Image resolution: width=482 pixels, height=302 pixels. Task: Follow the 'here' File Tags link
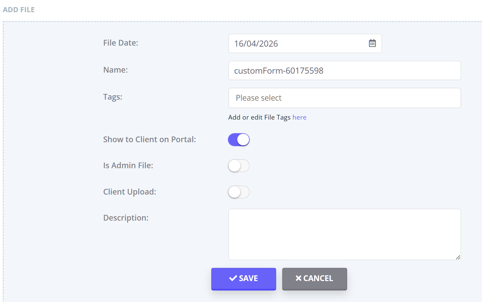(x=299, y=117)
